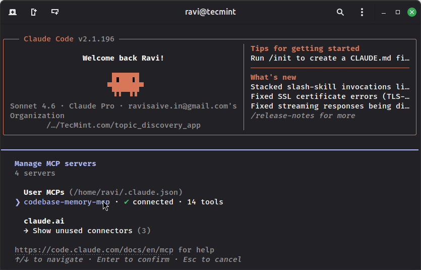Click the 'connected' status text
Image resolution: width=421 pixels, height=270 pixels.
pos(153,202)
